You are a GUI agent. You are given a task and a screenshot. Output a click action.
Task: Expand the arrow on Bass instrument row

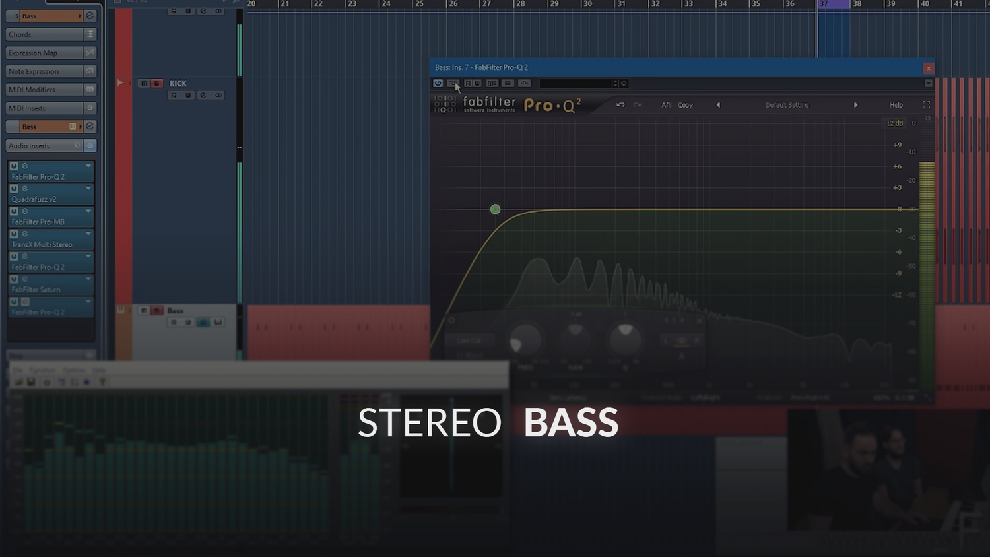point(81,126)
